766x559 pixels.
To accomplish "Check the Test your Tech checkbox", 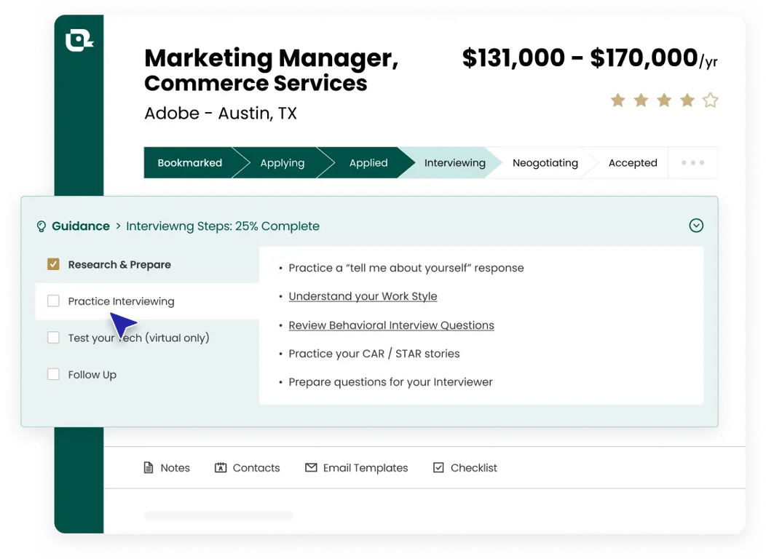I will (53, 337).
